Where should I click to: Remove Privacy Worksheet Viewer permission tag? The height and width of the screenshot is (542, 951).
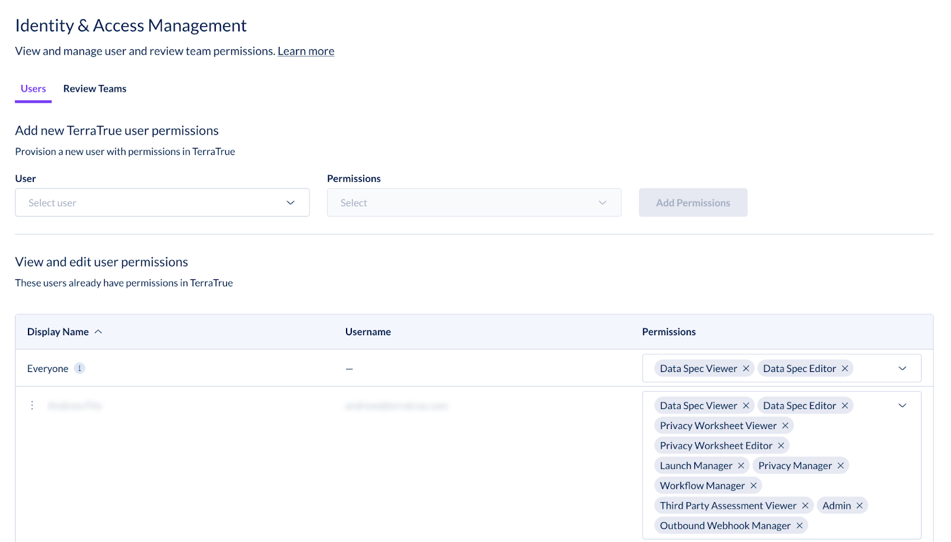(785, 426)
